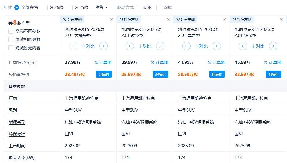Image resolution: width=287 pixels, height=163 pixels.
Task: Open the 上市时间 parameter link
Action: pyautogui.click(x=17, y=146)
